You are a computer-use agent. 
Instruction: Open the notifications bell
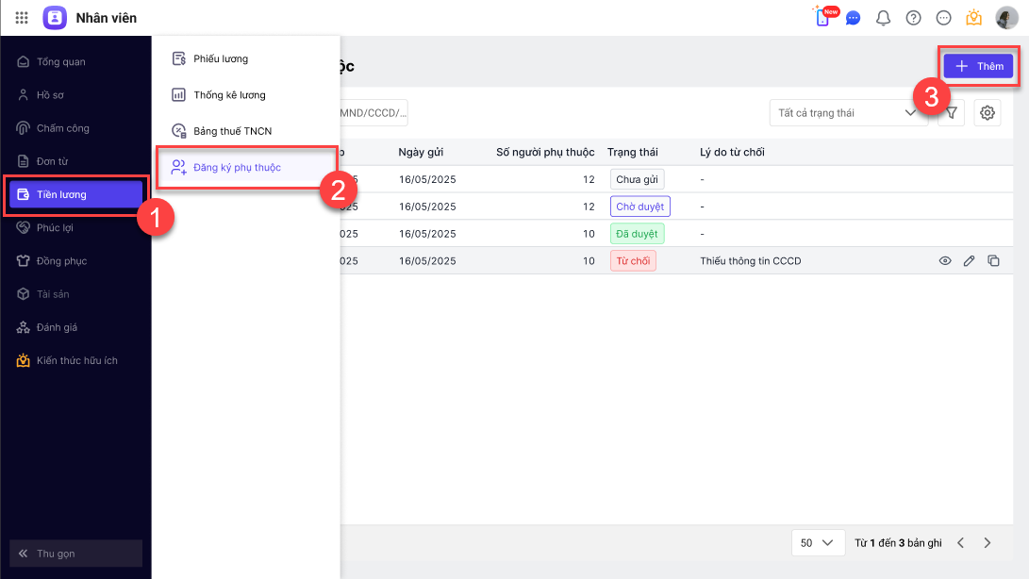point(883,18)
